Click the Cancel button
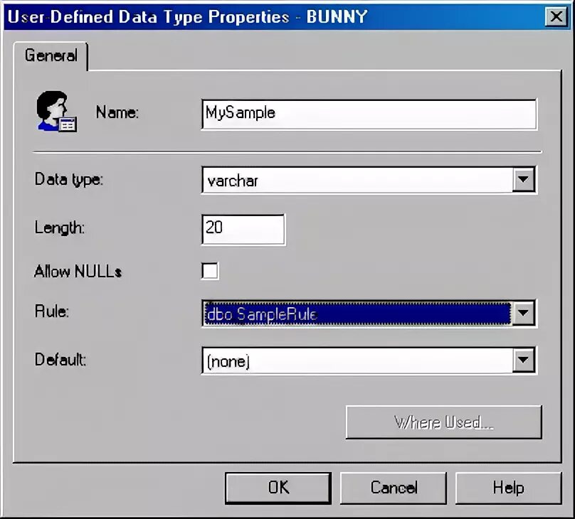 coord(394,488)
